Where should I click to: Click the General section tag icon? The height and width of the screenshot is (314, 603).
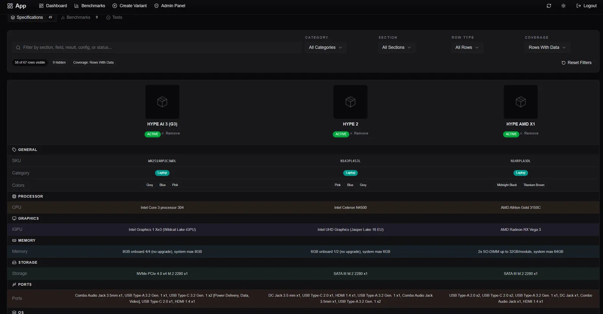point(14,150)
